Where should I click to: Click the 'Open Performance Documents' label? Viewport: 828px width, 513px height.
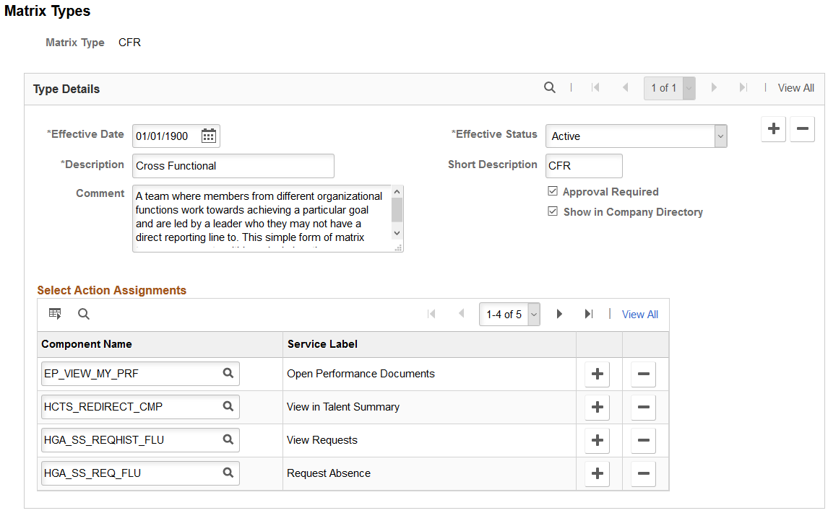coord(361,373)
